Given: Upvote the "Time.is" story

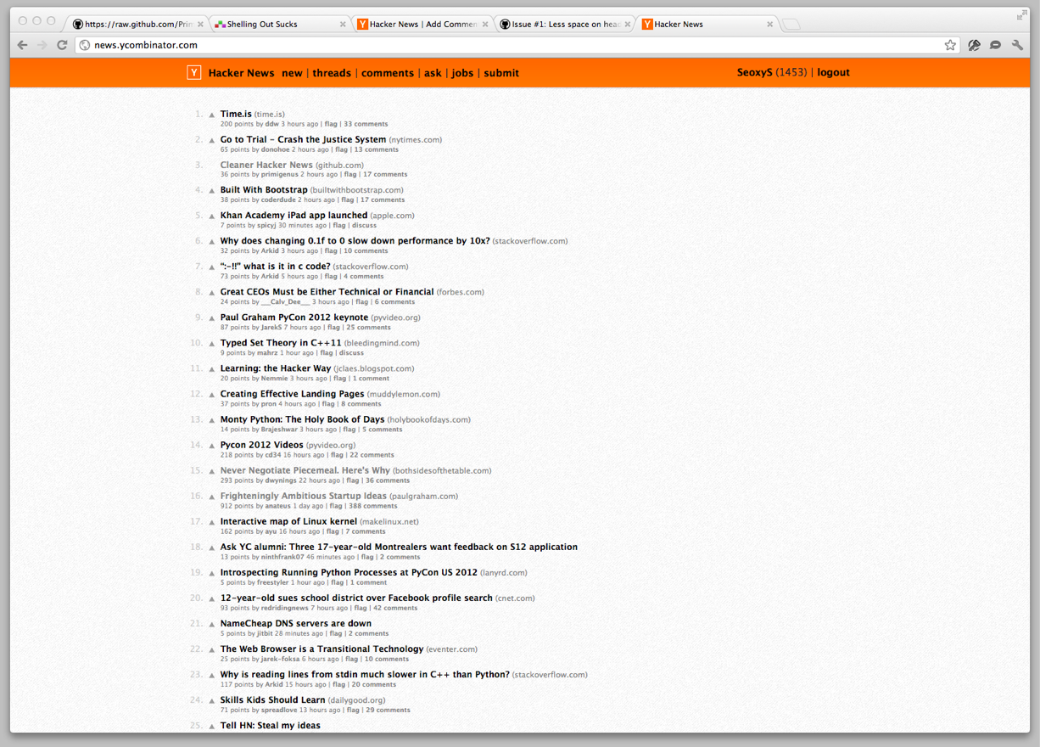Looking at the screenshot, I should 212,115.
